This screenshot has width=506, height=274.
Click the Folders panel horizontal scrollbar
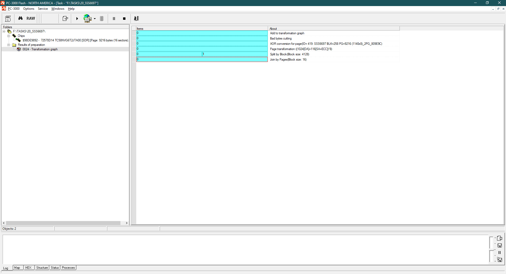63,223
